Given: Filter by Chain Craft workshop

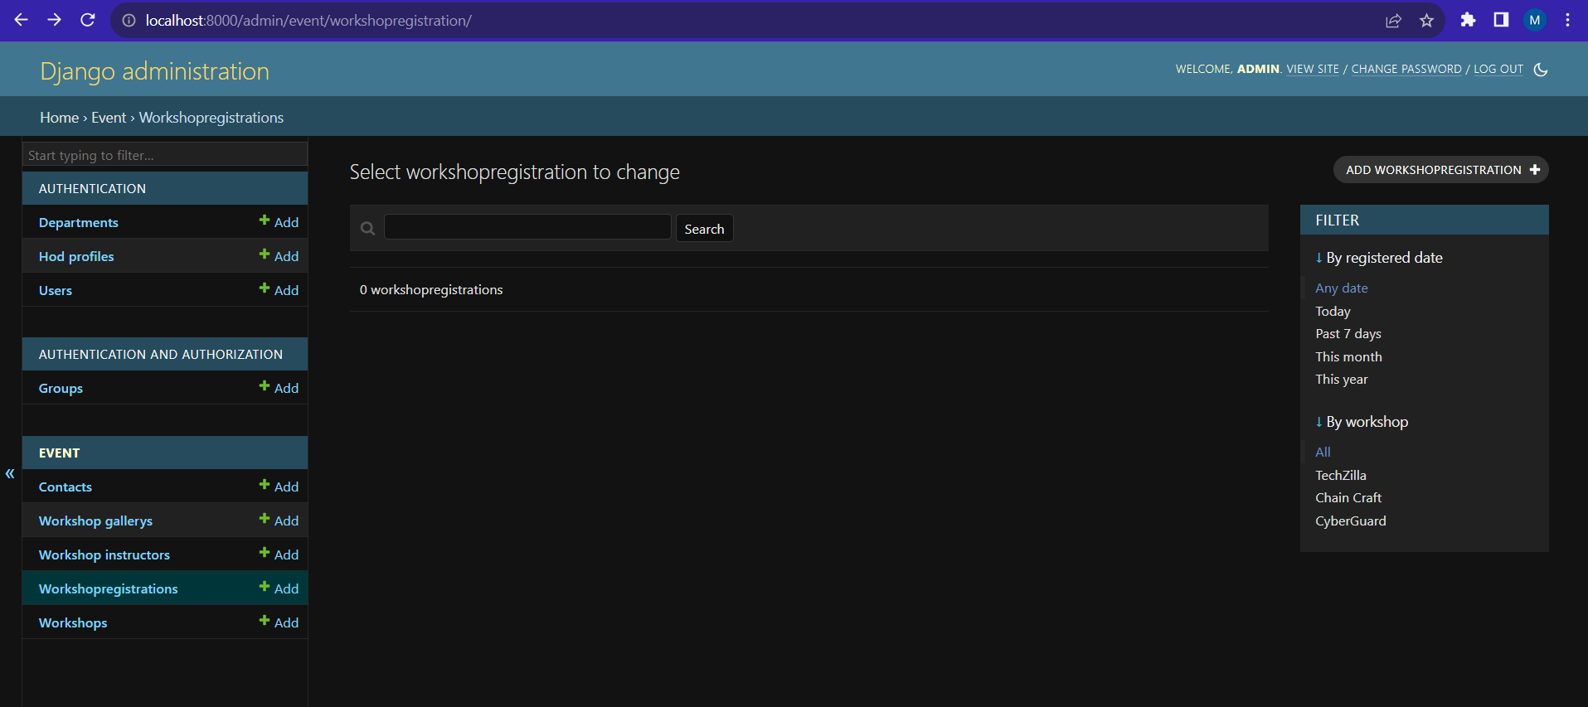Looking at the screenshot, I should [x=1348, y=498].
